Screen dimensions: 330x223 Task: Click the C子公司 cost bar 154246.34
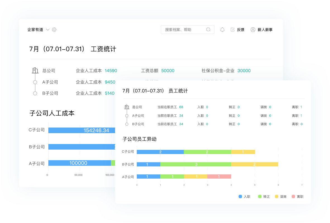coord(82,130)
